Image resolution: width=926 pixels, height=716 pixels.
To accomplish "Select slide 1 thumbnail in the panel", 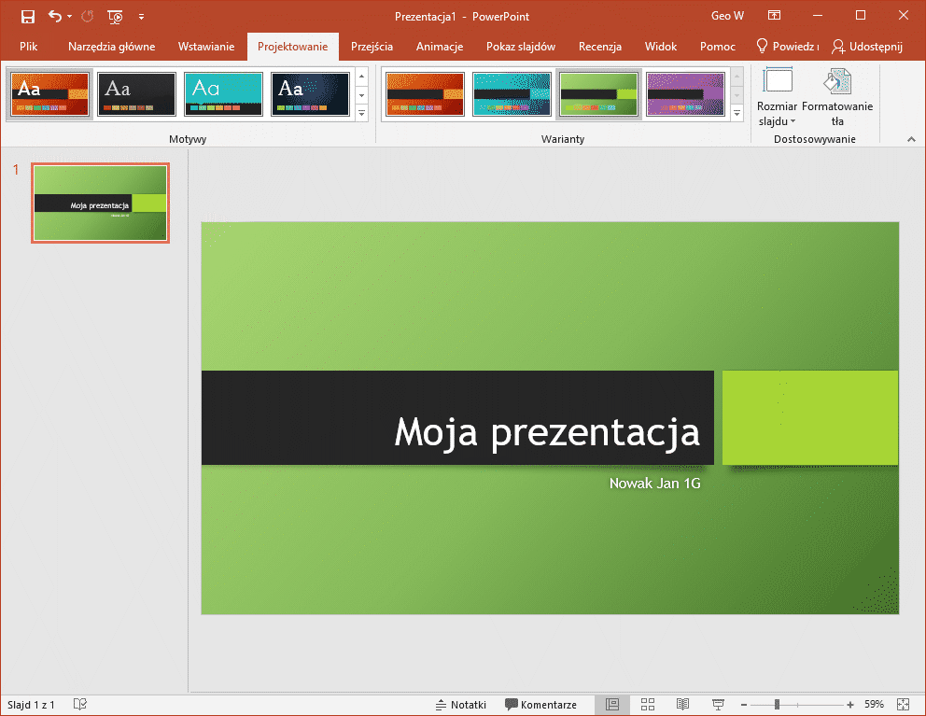I will tap(100, 204).
